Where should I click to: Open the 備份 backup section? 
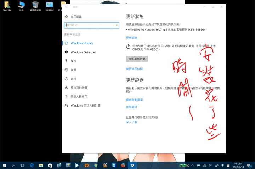(x=70, y=61)
